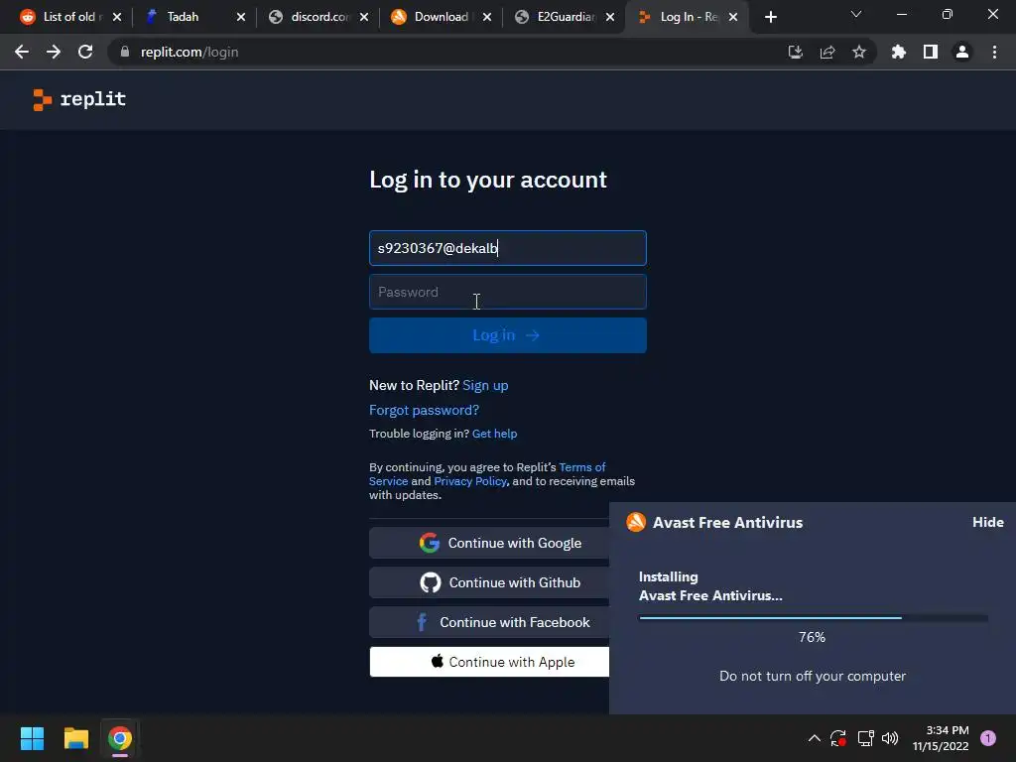Show hidden system tray icons
1016x762 pixels.
(x=815, y=738)
